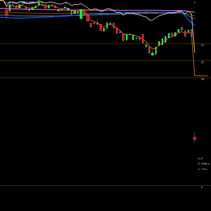
Task: Click the '25' price axis label
Action: (202, 45)
